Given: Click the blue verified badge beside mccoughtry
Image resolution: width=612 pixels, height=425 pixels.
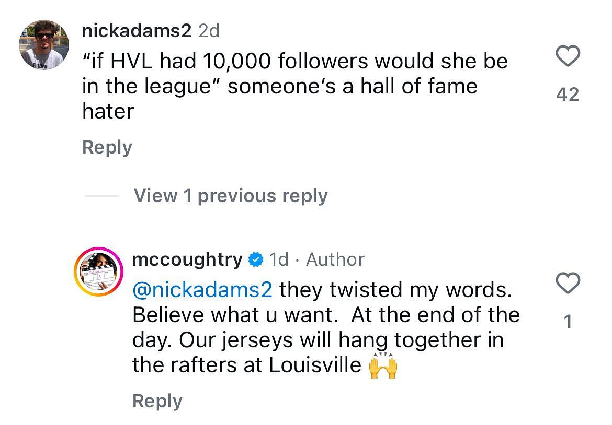Looking at the screenshot, I should point(255,259).
